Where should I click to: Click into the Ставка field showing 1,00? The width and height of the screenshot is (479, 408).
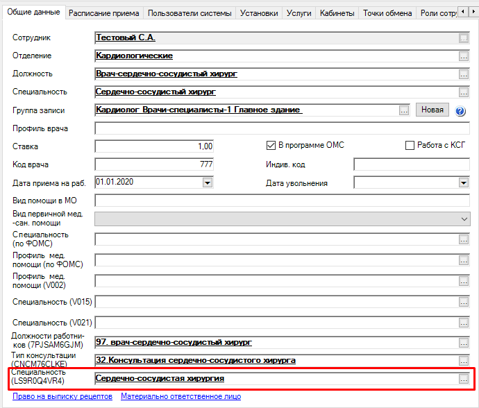(154, 146)
